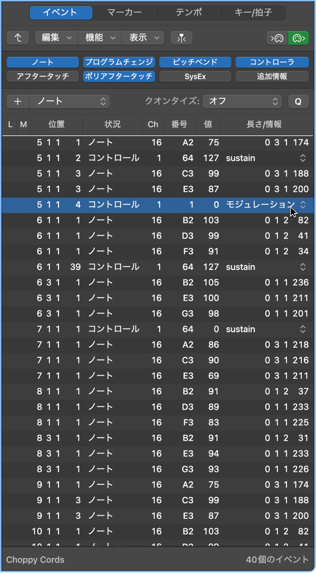The height and width of the screenshot is (573, 316).
Task: Toggle the ピッチベンド event filter
Action: [x=195, y=62]
